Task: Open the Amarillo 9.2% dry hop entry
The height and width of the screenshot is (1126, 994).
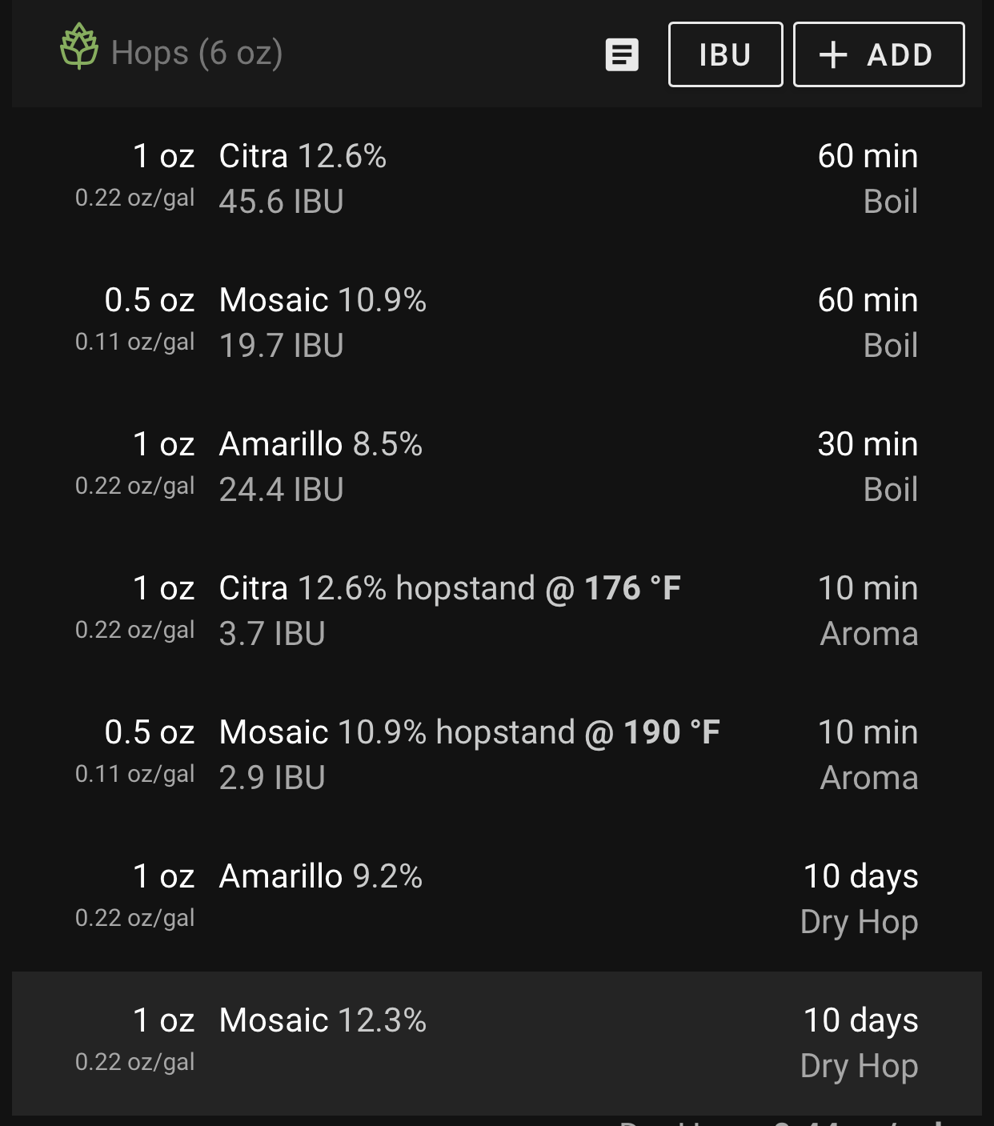Action: [496, 900]
